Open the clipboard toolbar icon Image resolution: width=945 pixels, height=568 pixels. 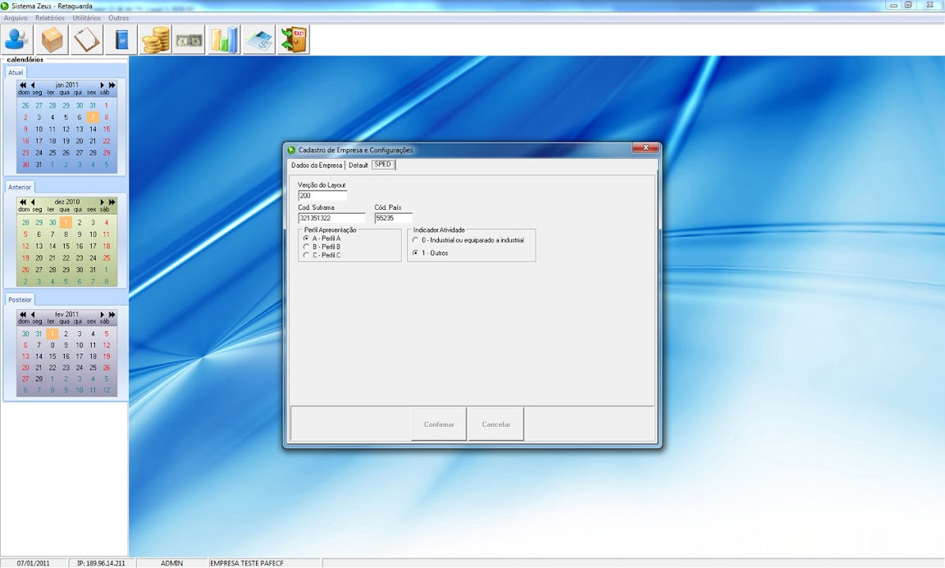point(86,40)
